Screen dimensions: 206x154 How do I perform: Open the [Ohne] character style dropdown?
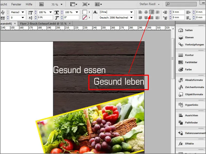[x=131, y=12]
